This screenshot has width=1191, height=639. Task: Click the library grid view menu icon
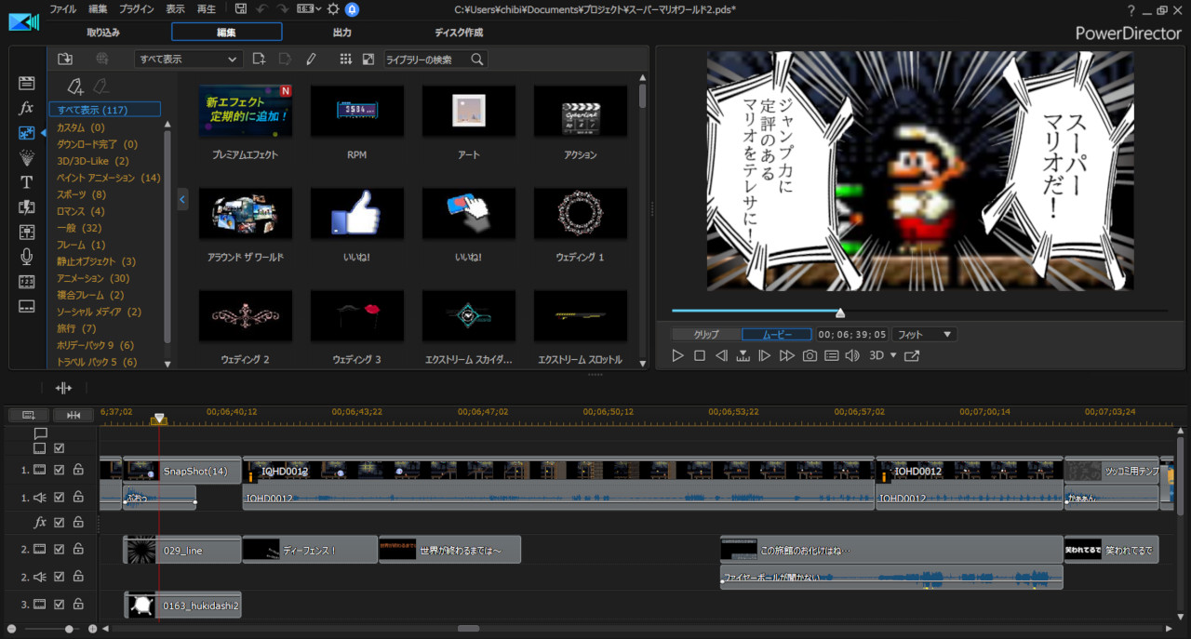pyautogui.click(x=345, y=59)
